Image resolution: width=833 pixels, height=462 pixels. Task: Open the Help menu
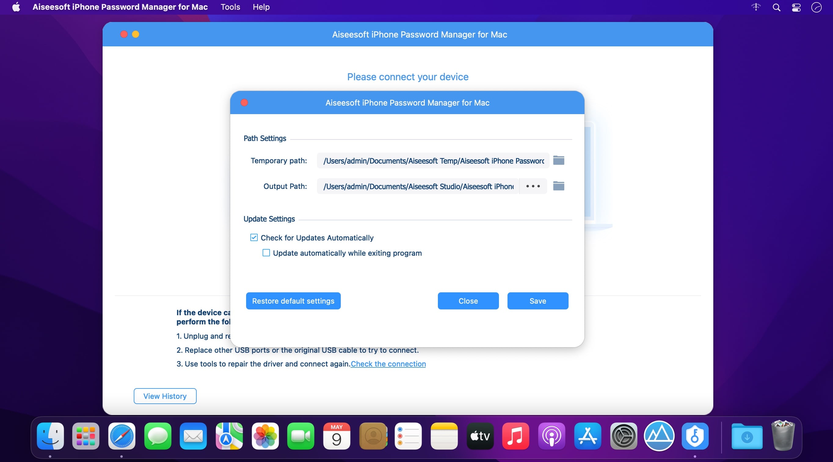coord(261,7)
